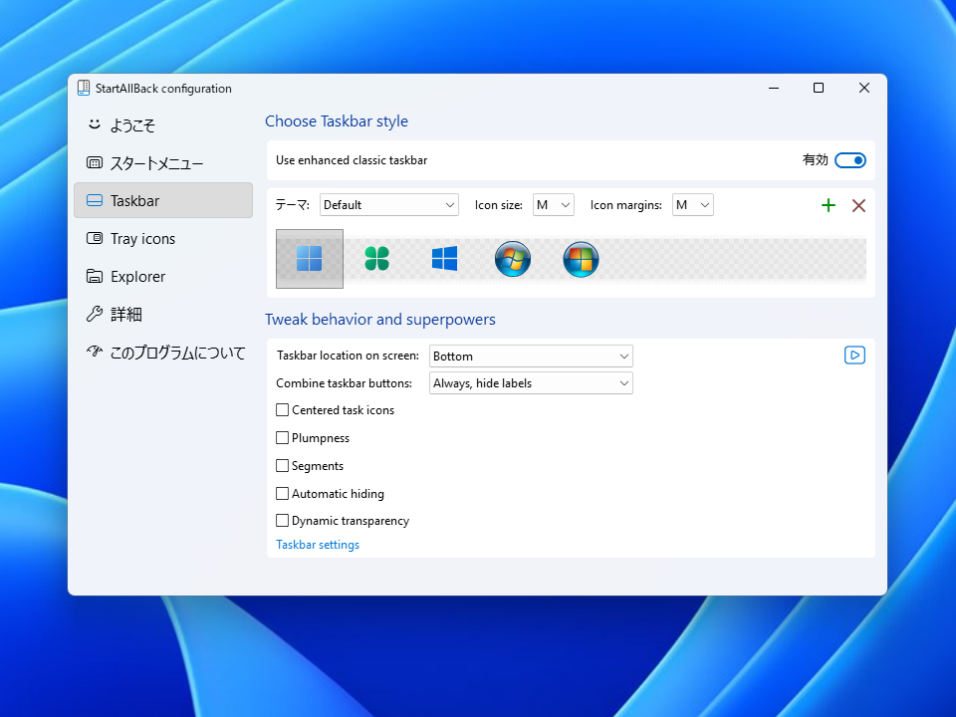Click the 有効 status label
956x717 pixels.
click(816, 159)
